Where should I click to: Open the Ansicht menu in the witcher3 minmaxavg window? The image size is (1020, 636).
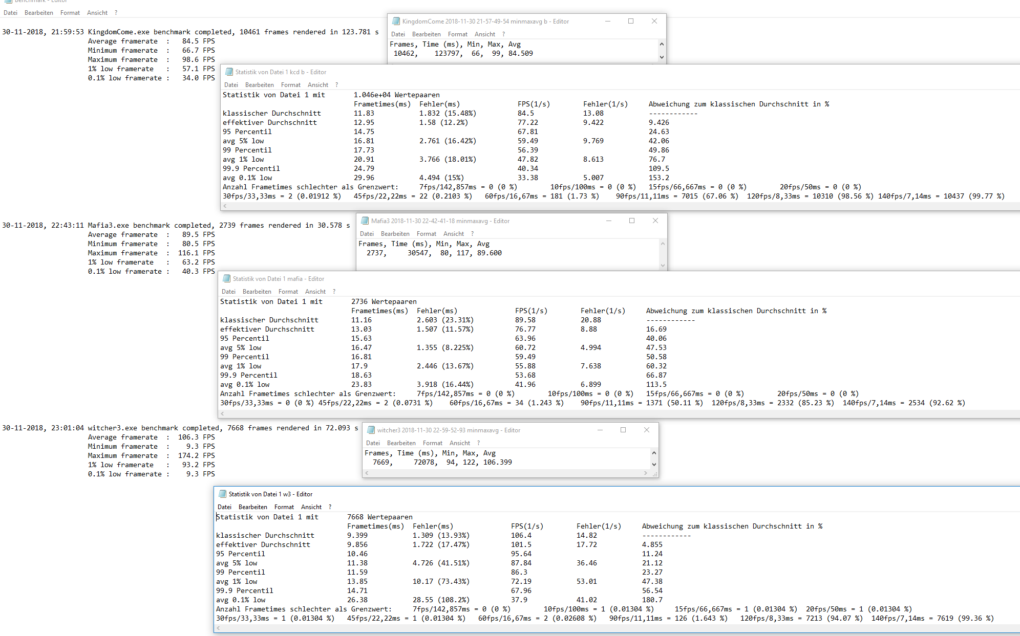[x=459, y=443]
